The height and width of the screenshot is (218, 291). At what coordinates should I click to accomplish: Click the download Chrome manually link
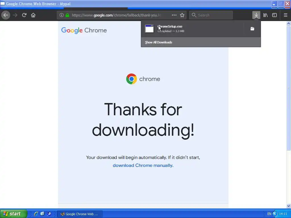tap(143, 165)
